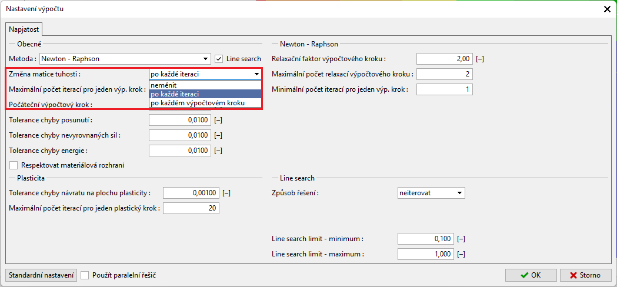Image resolution: width=617 pixels, height=287 pixels.
Task: Edit Maximální počet iterací plastický krok field
Action: pos(191,208)
